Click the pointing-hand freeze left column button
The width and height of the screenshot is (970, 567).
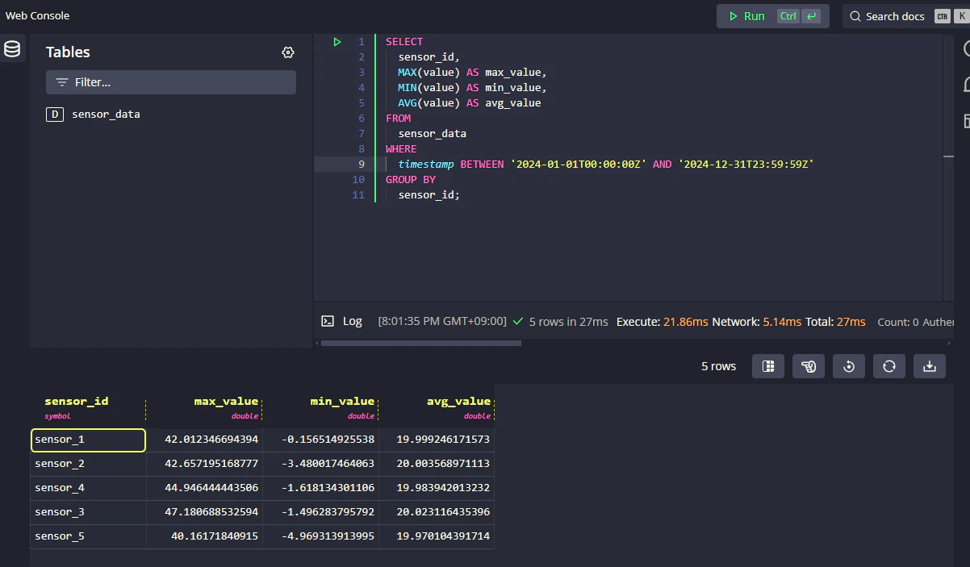809,366
